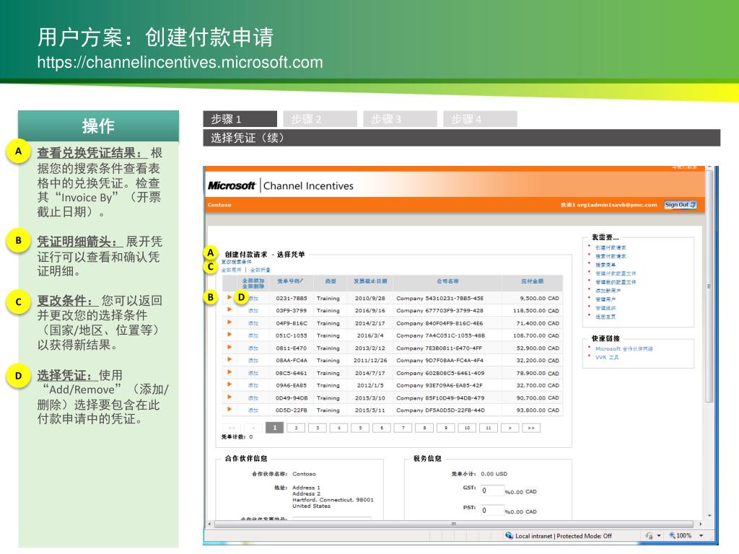Screen dimensions: 739x554
Task: Open 管理用户 link in sidebar
Action: click(605, 299)
